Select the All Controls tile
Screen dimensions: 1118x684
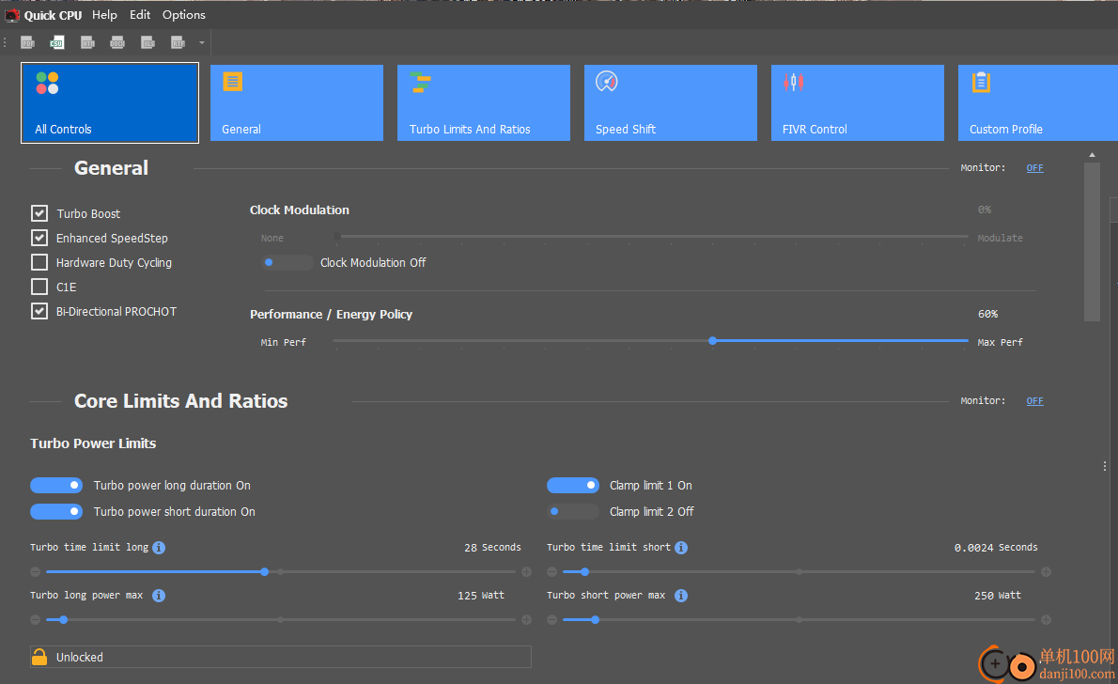110,102
